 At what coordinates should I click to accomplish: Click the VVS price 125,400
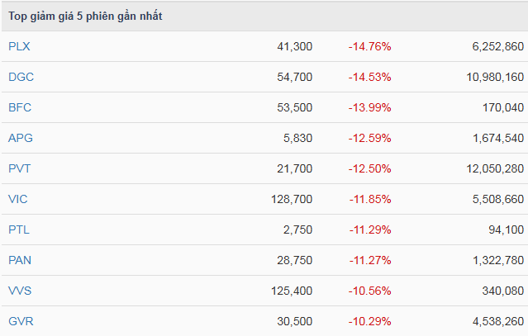[292, 291]
